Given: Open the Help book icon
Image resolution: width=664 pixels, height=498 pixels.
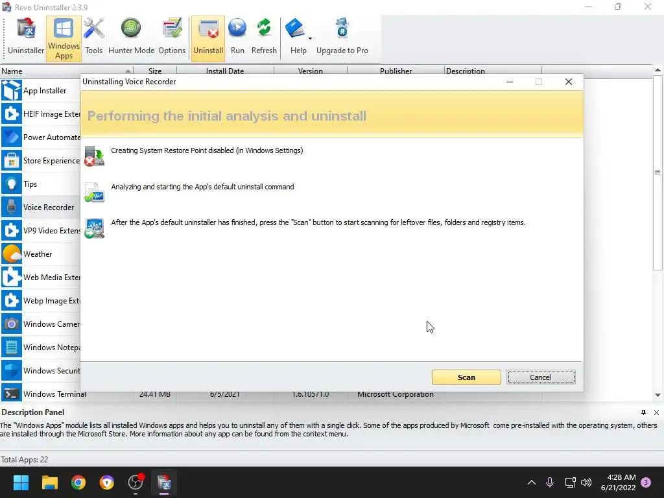Looking at the screenshot, I should point(295,29).
